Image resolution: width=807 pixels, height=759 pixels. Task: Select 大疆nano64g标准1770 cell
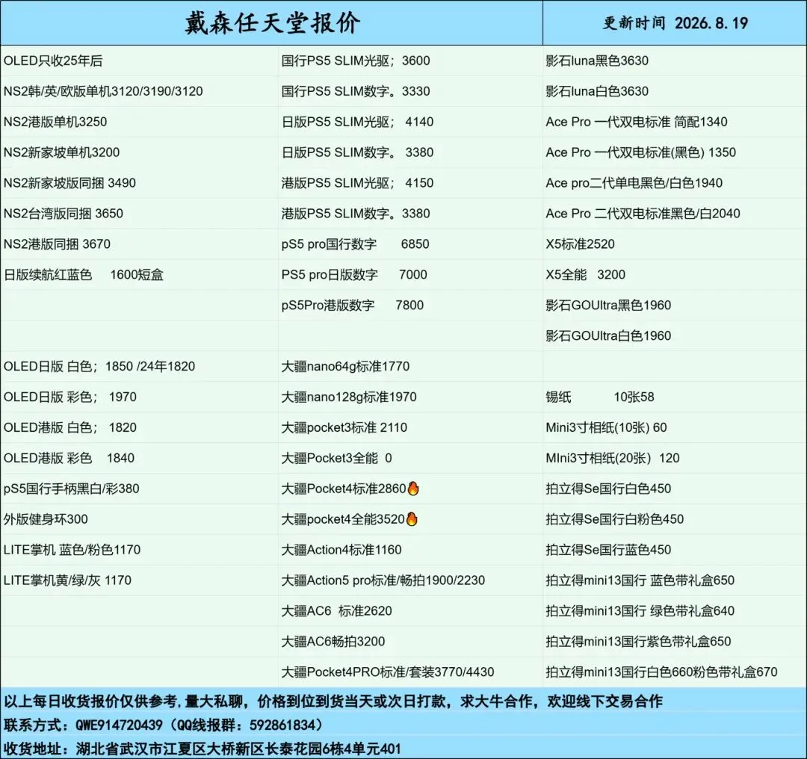pos(345,366)
